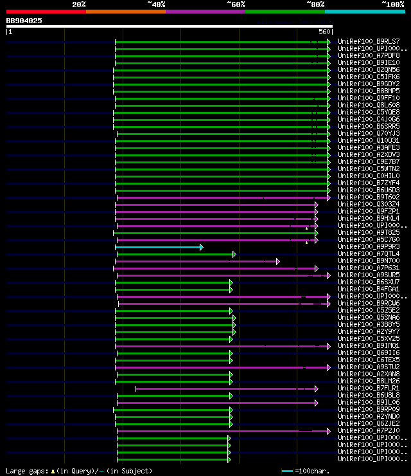Select the UniRef100_C5IFK6 label

tap(369, 77)
